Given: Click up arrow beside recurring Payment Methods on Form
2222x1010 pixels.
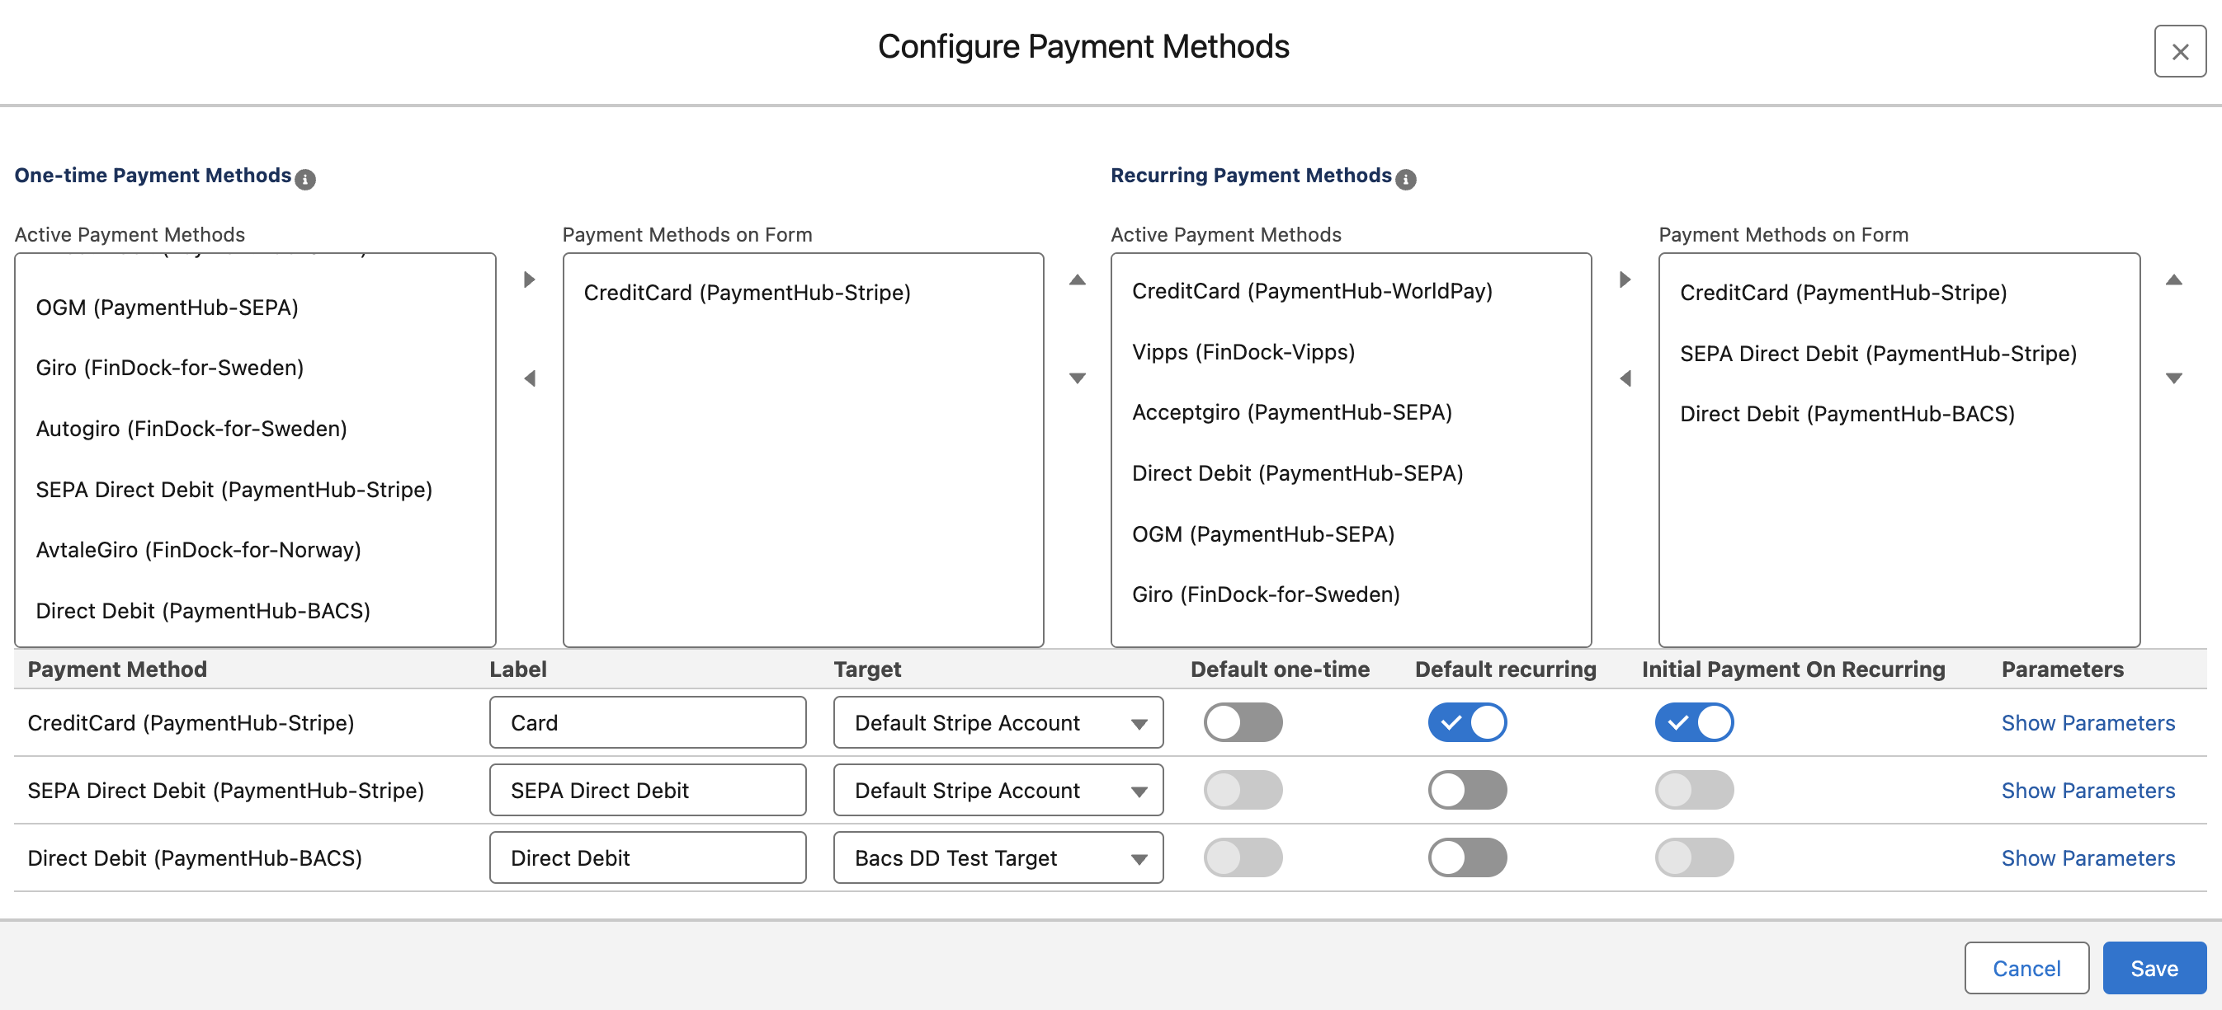Looking at the screenshot, I should pos(2173,279).
